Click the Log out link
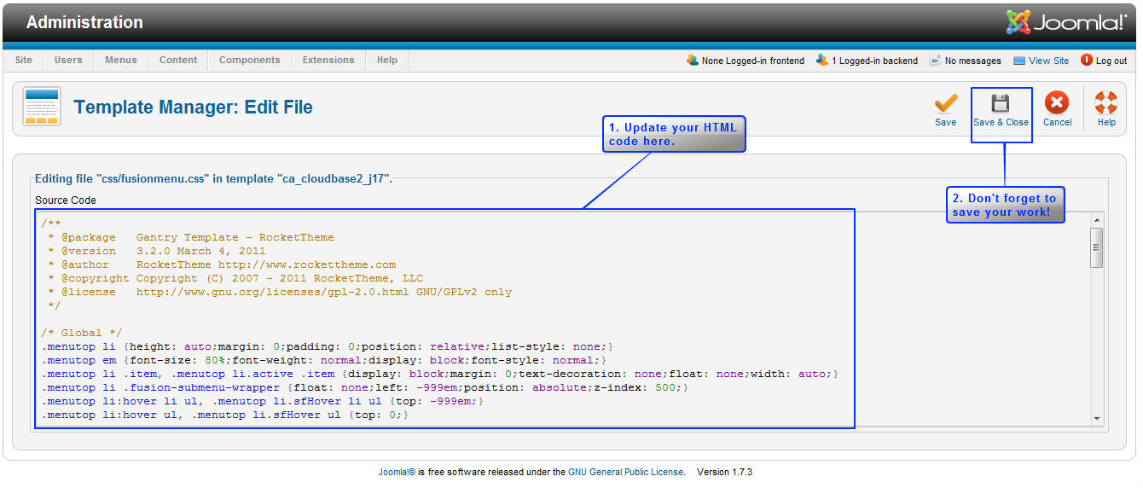Image resolution: width=1143 pixels, height=488 pixels. click(1111, 61)
